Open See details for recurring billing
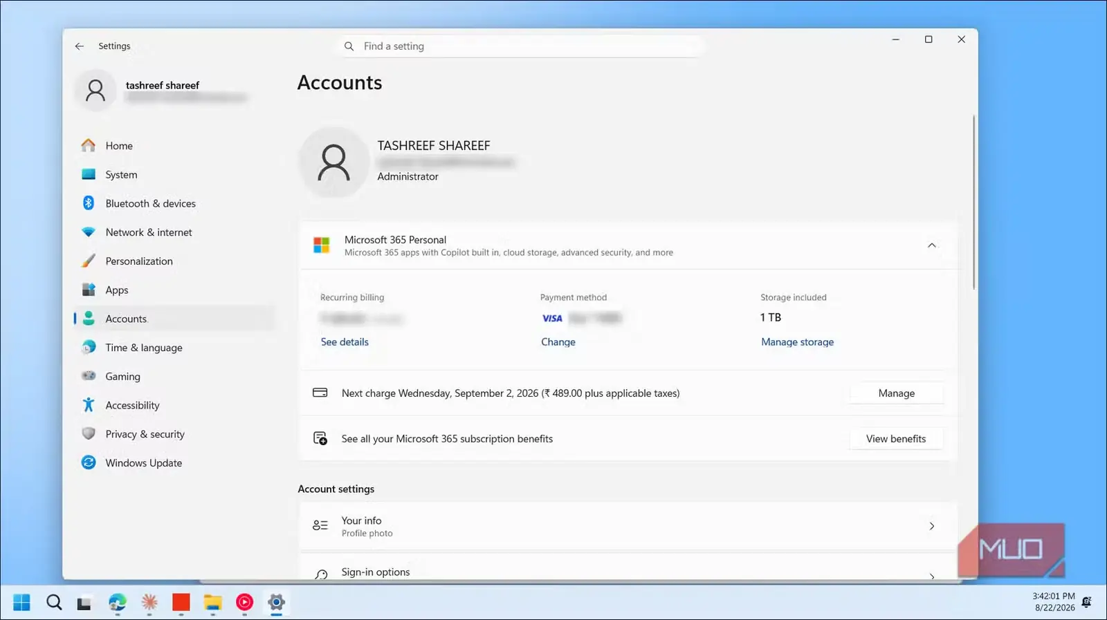Image resolution: width=1107 pixels, height=620 pixels. (345, 342)
